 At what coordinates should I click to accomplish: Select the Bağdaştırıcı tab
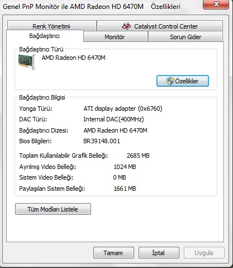[x=45, y=36]
